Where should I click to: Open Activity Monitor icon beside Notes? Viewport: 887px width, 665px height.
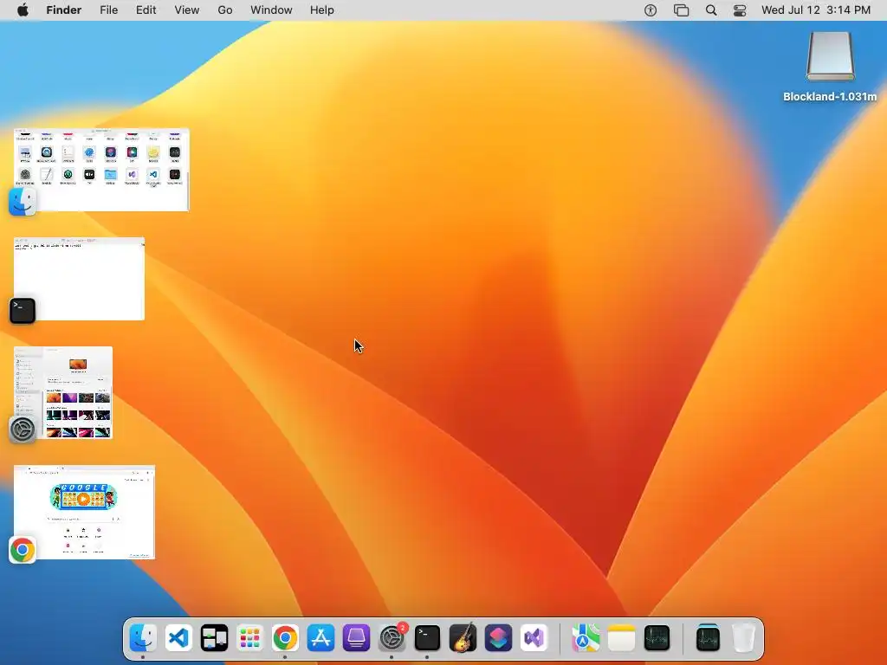tap(657, 638)
